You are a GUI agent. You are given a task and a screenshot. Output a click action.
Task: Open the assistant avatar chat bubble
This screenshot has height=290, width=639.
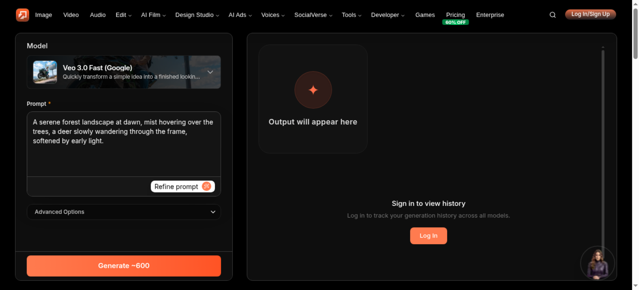[597, 263]
